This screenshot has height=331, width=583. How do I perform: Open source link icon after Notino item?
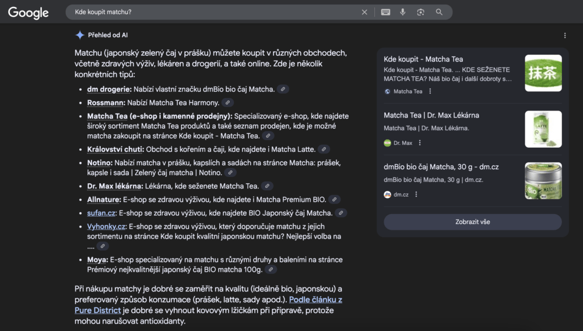(230, 173)
